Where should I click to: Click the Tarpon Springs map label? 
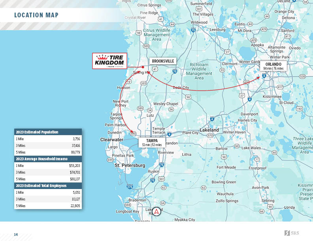[116, 116]
